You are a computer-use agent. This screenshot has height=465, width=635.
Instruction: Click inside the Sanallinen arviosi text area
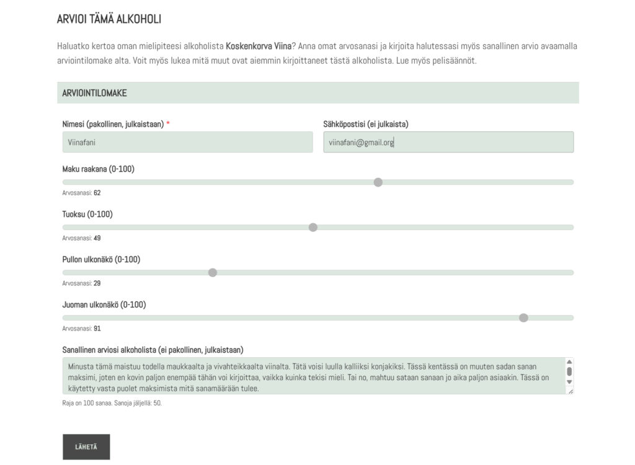310,376
